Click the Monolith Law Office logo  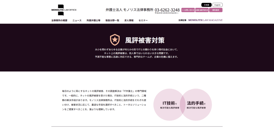[x=64, y=10]
